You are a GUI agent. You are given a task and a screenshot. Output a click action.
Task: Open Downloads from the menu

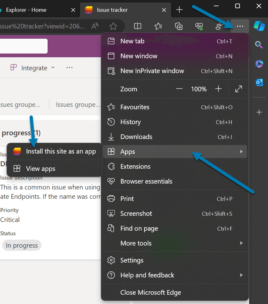(x=136, y=137)
